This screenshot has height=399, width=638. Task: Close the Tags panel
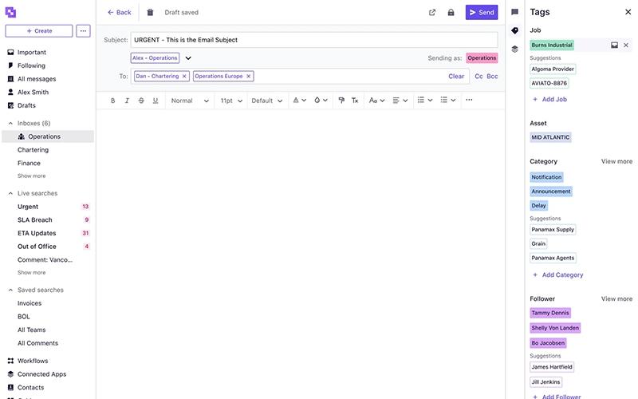pos(628,12)
